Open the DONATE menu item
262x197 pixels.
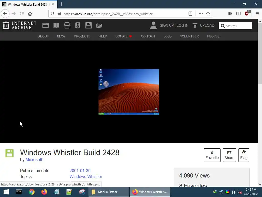(x=124, y=36)
